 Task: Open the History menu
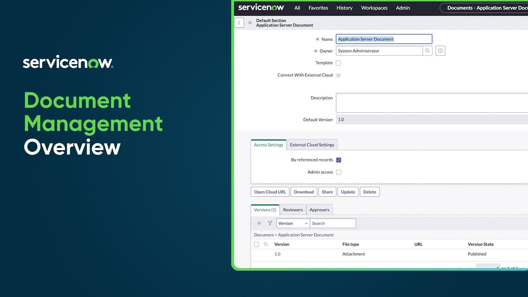[344, 8]
